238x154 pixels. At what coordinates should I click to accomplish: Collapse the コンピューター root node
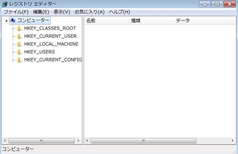click(6, 21)
